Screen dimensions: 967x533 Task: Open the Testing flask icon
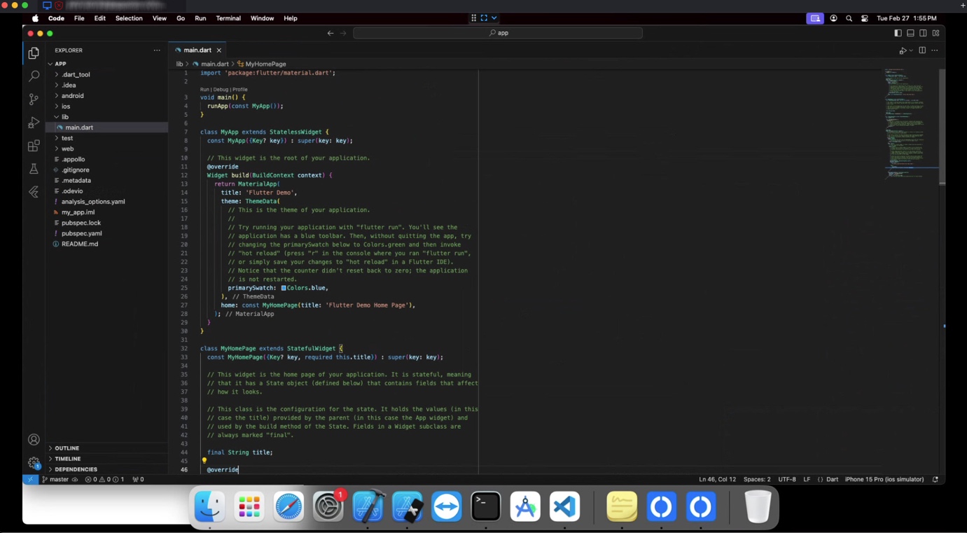[x=34, y=169]
